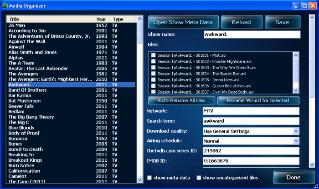Click scroll down arrow in Files list
The height and width of the screenshot is (189, 319).
pos(296,90)
